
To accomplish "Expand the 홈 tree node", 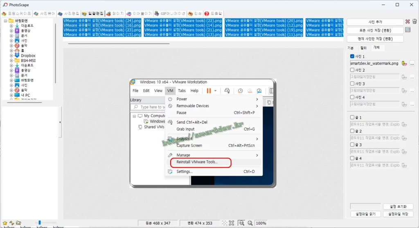I will click(11, 50).
